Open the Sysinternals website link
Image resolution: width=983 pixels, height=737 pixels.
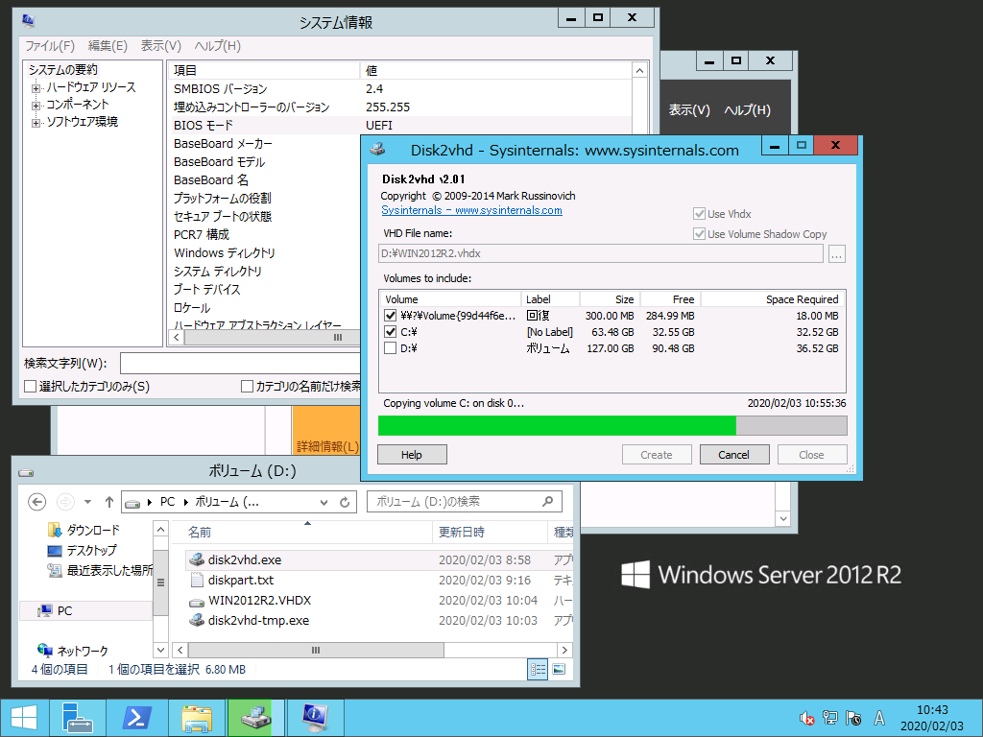[471, 210]
